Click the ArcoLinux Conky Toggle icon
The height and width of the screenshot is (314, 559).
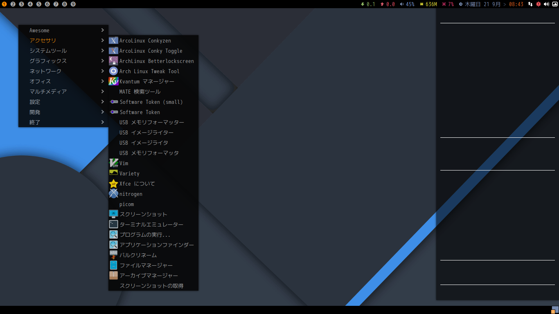tap(113, 51)
